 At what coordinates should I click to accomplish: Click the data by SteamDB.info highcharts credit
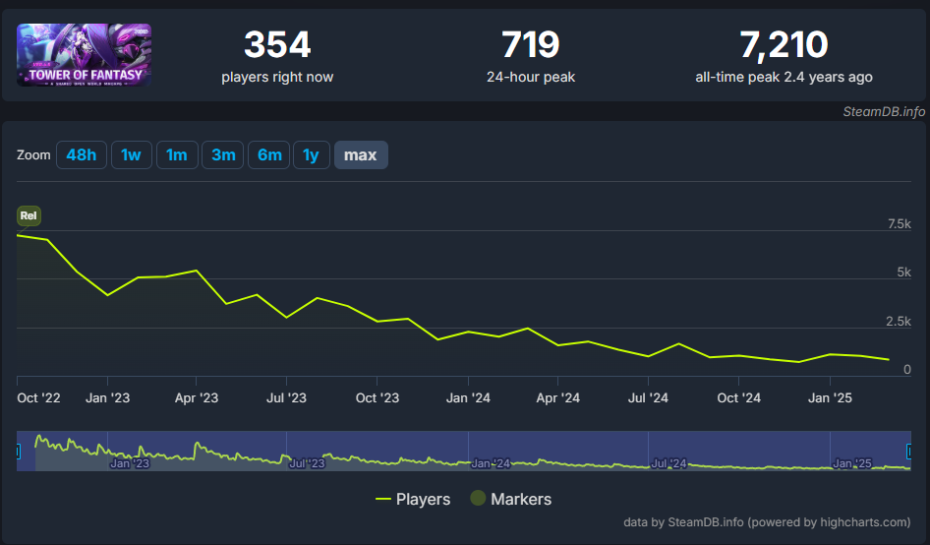(766, 522)
